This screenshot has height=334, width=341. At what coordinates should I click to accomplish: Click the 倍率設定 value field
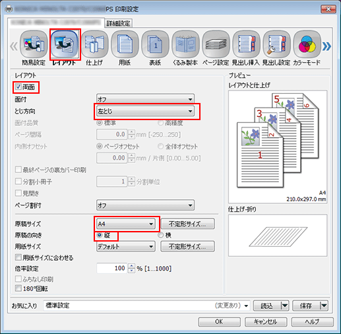pos(112,268)
